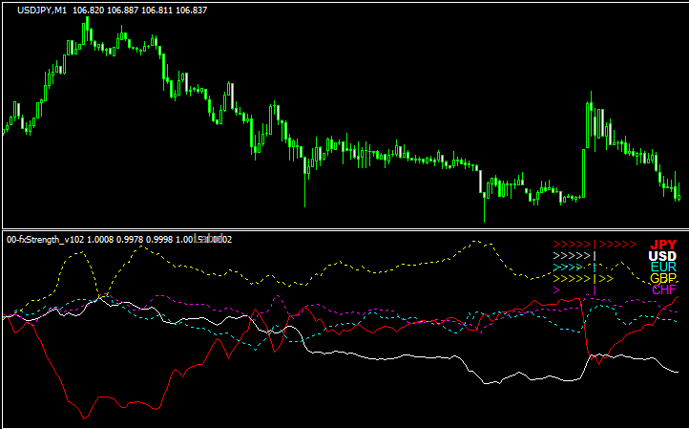Click the red JPY line's deepest trough

86,417
